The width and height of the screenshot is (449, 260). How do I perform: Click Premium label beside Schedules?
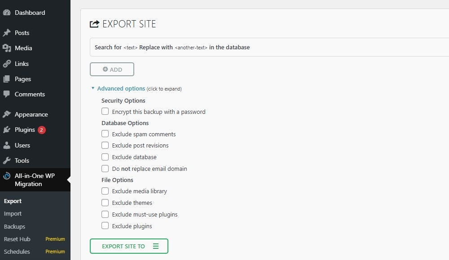pyautogui.click(x=55, y=251)
